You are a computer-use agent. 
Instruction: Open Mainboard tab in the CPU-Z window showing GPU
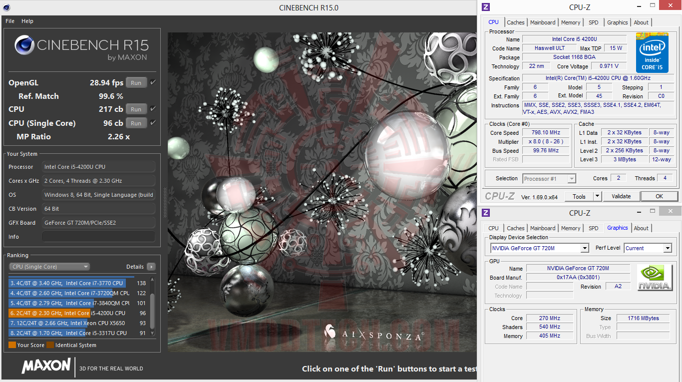coord(543,228)
